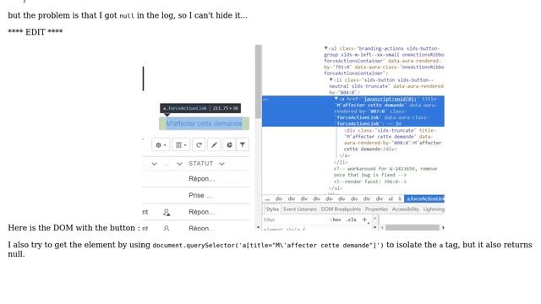
Task: Toggle the :hov element state button
Action: (x=336, y=220)
